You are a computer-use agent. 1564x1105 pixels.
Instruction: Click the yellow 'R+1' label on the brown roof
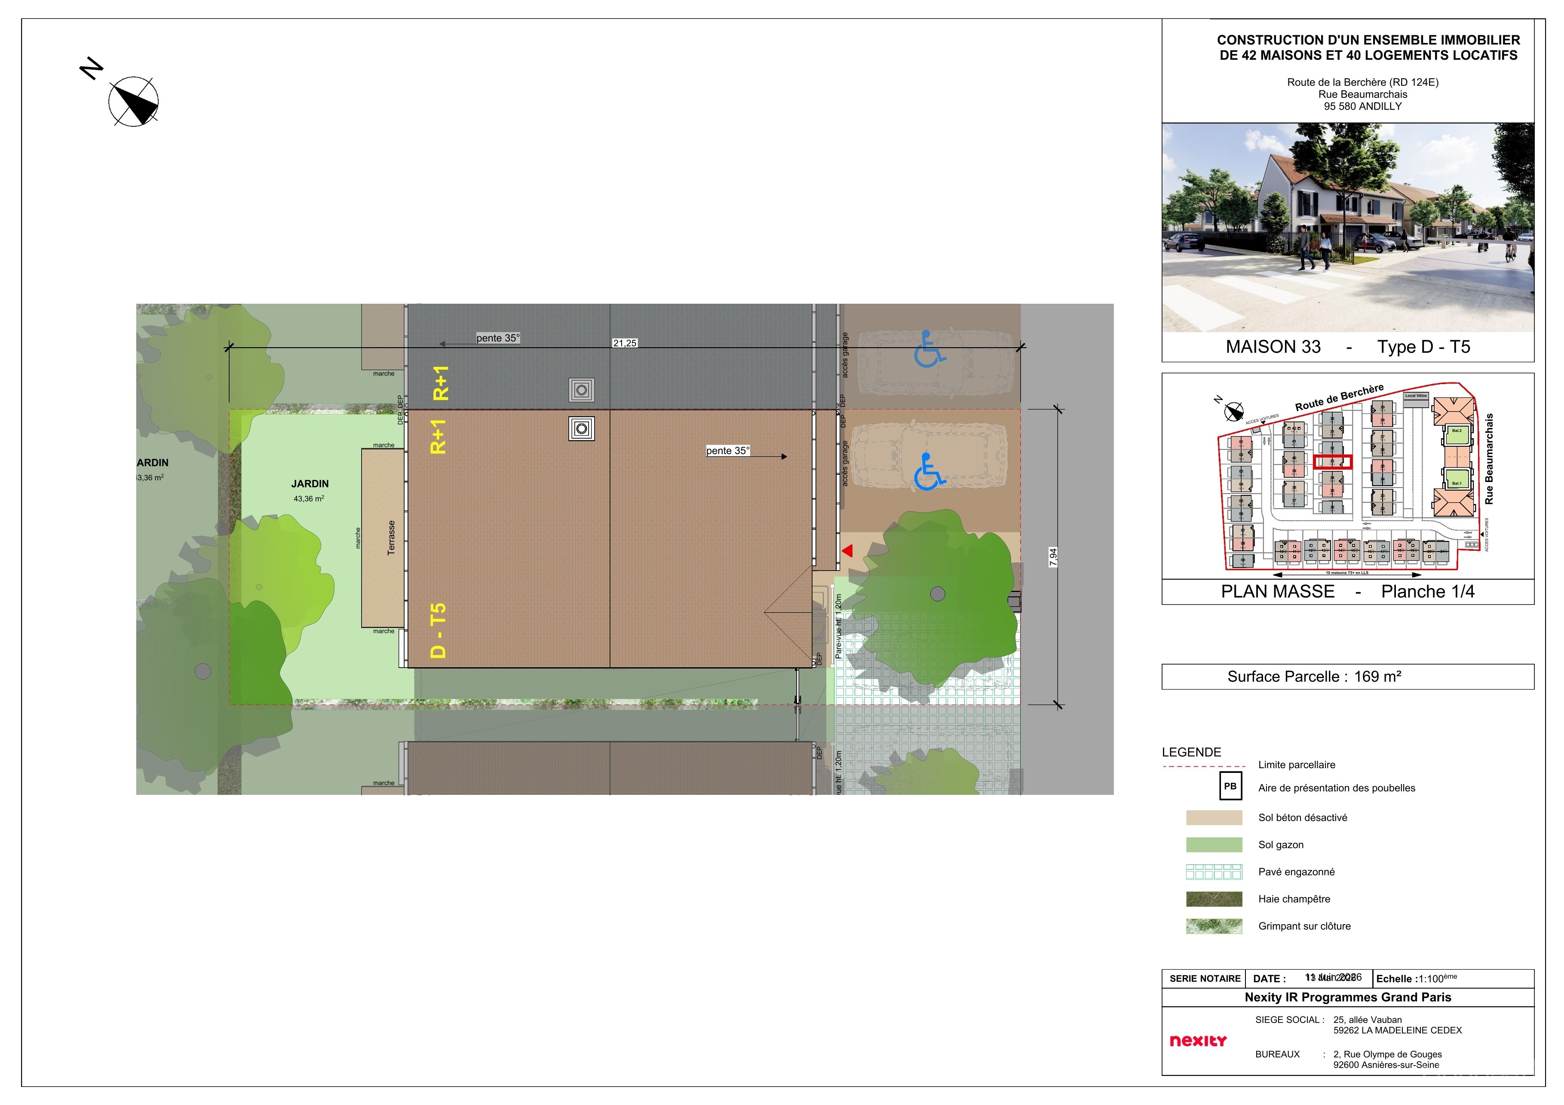click(x=438, y=437)
